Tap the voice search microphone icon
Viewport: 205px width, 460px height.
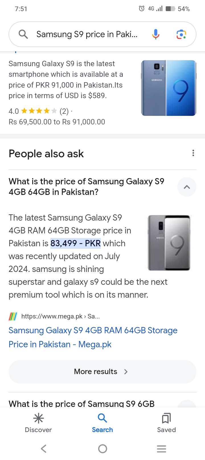[155, 34]
